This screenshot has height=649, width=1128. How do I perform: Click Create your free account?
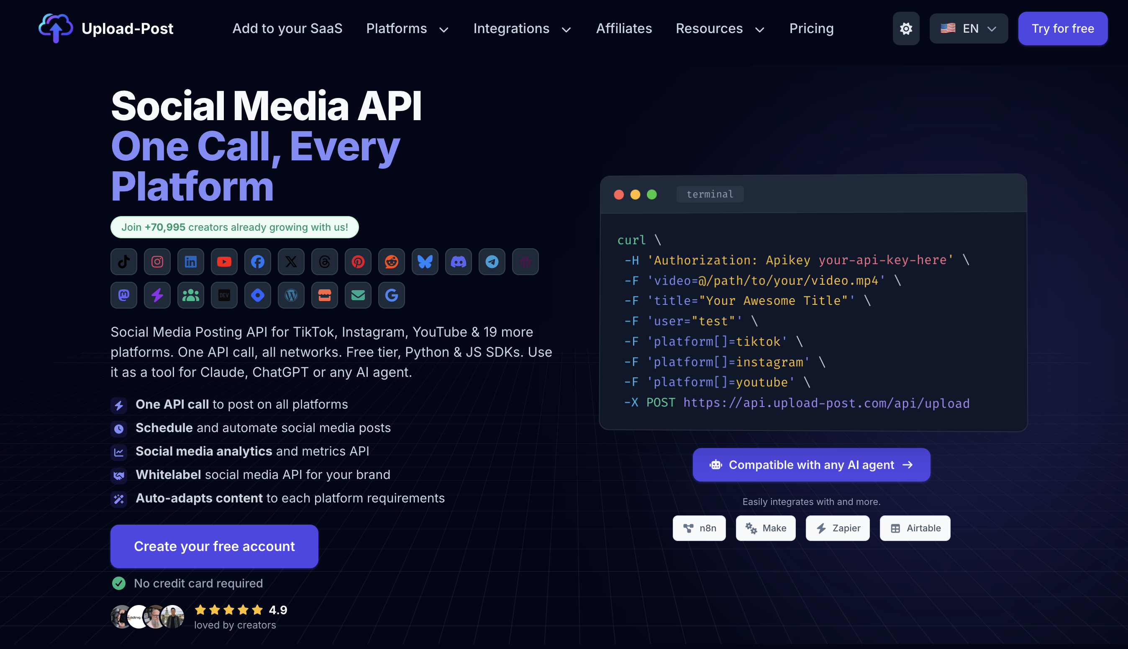(214, 546)
